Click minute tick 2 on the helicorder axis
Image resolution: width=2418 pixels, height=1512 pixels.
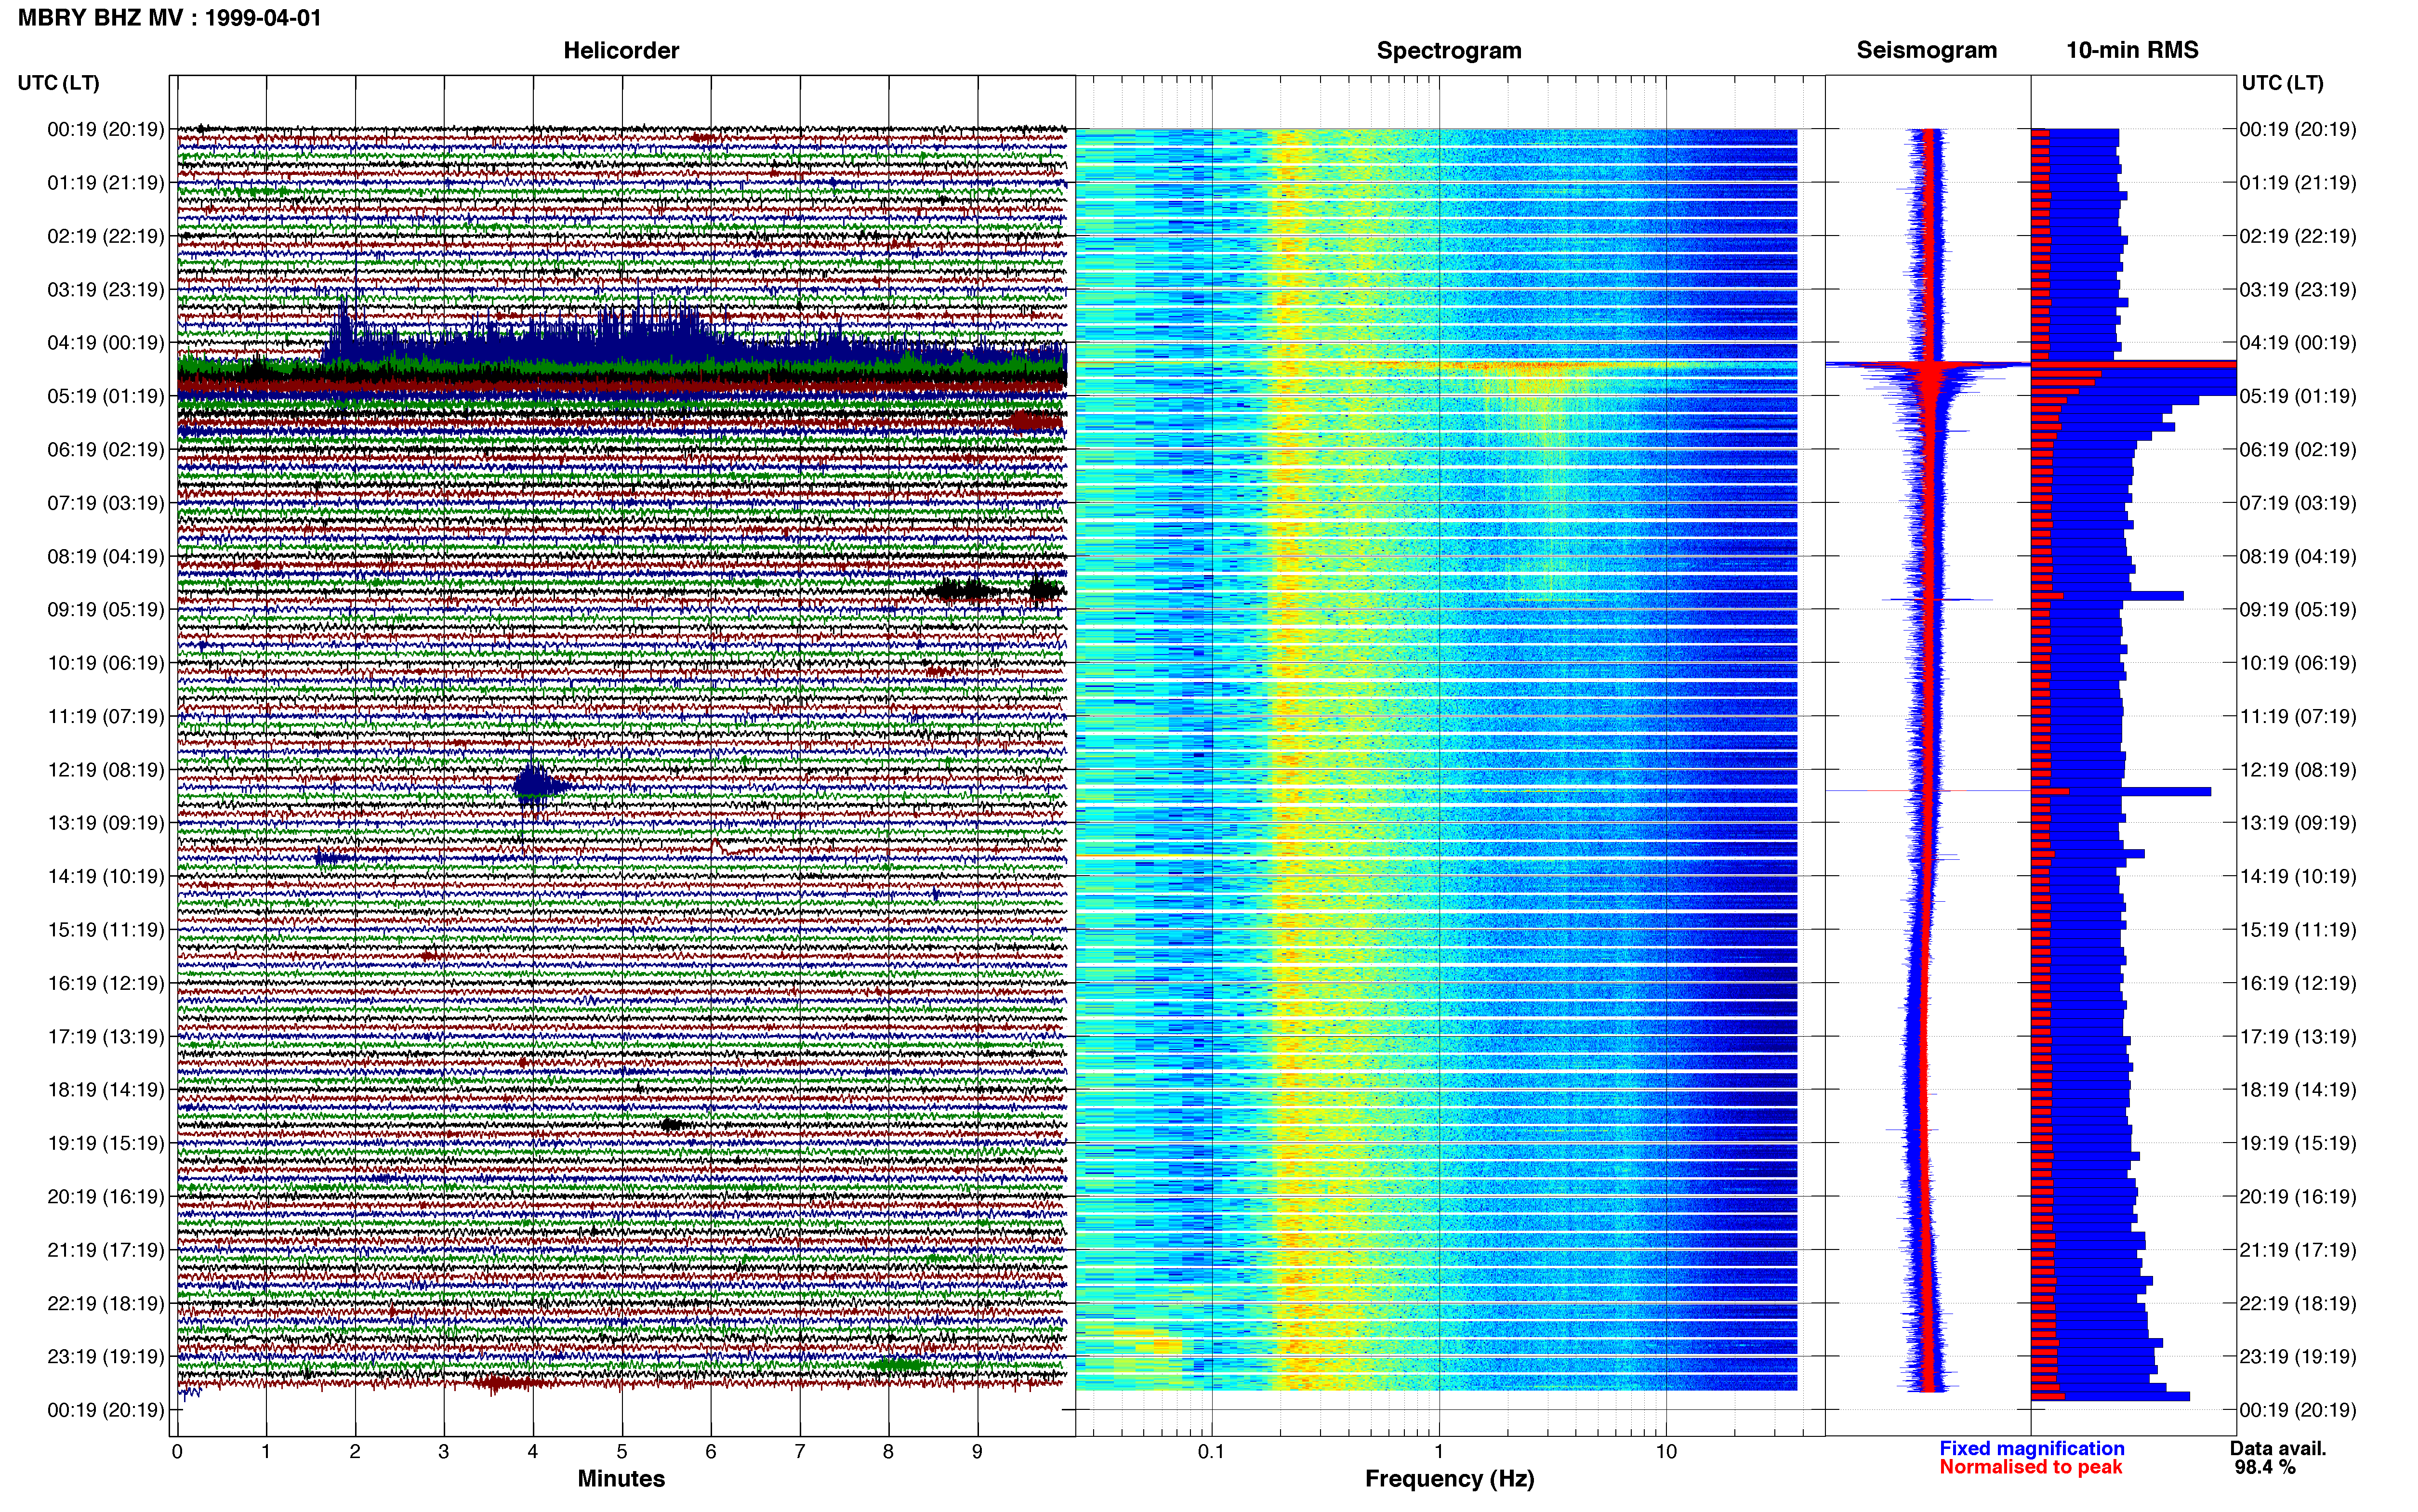(x=355, y=1452)
